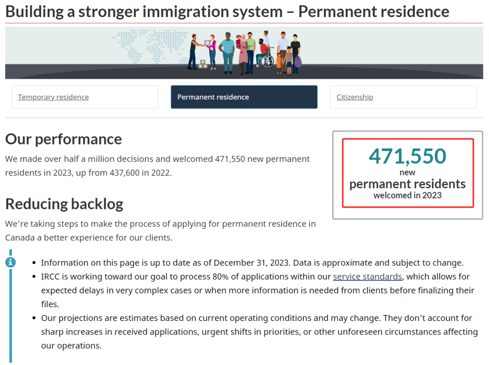Click the man in teal shirt figure
The height and width of the screenshot is (365, 489).
pos(227,52)
